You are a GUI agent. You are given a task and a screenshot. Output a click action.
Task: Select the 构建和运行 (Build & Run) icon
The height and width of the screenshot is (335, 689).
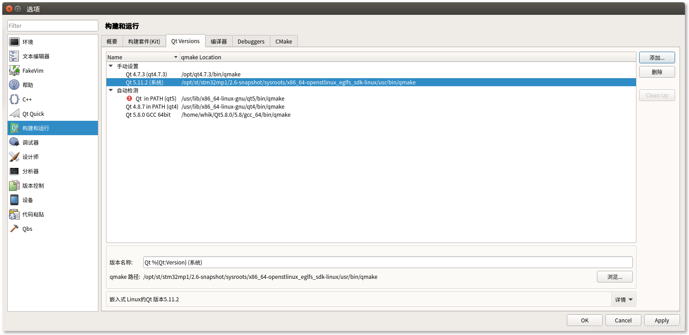[x=14, y=128]
